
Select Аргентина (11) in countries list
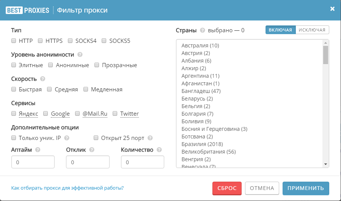click(201, 76)
